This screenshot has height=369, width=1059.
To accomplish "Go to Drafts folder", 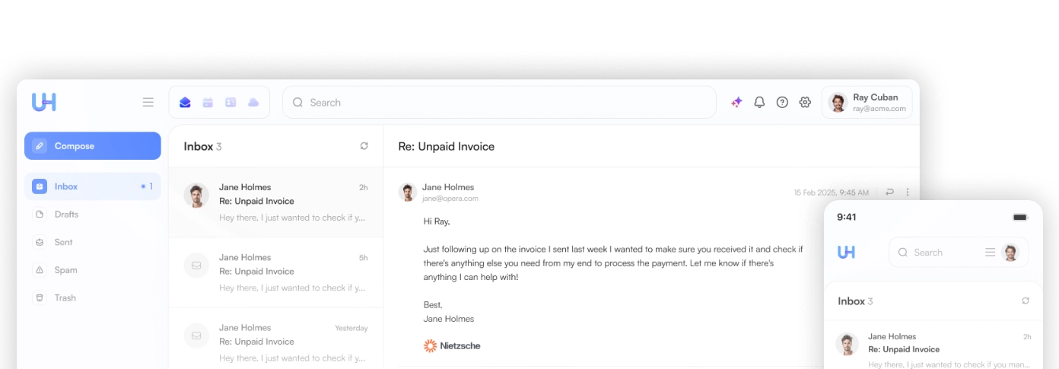I will coord(66,215).
